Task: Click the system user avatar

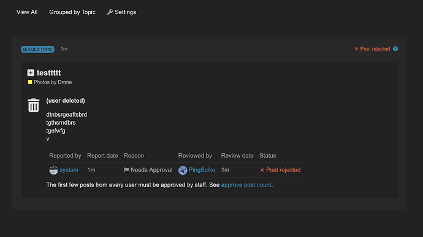Action: [53, 170]
